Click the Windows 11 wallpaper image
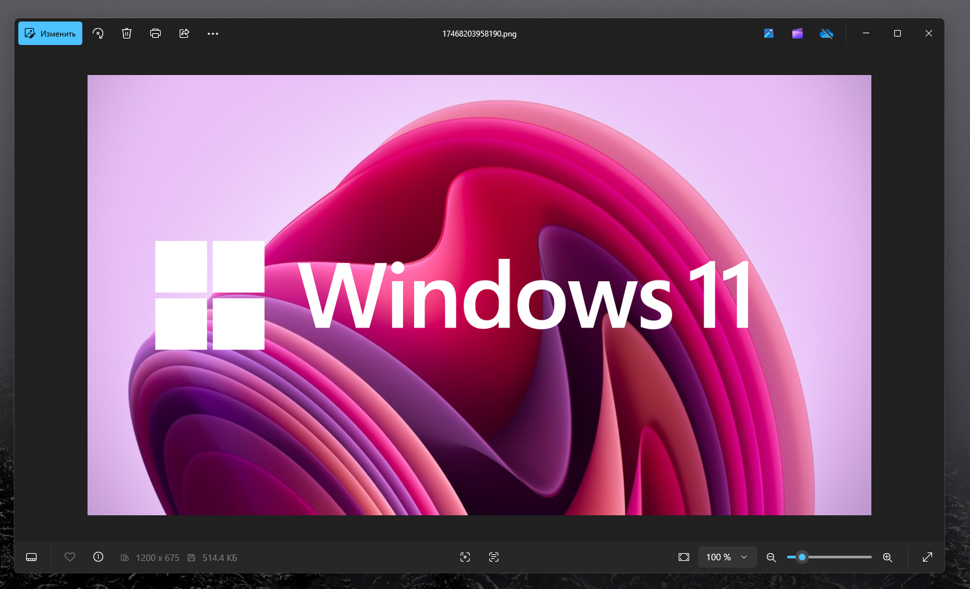This screenshot has height=589, width=970. [479, 295]
